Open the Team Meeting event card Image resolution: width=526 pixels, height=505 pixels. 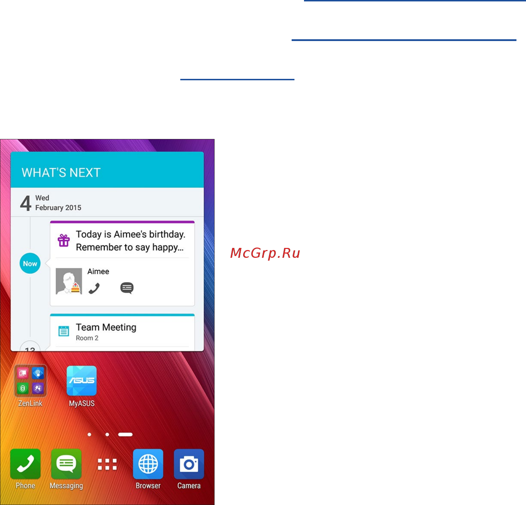tap(122, 332)
